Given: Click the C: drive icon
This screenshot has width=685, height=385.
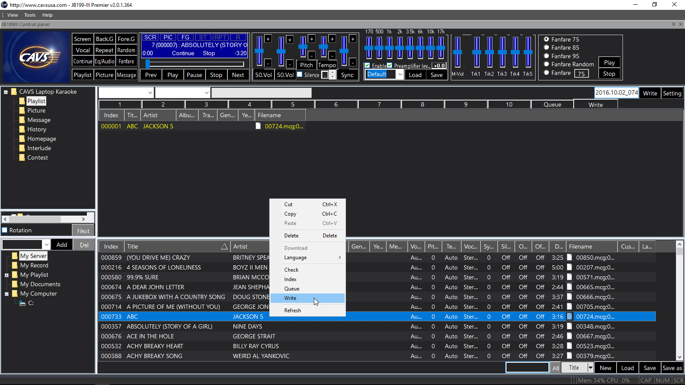Looking at the screenshot, I should [22, 303].
